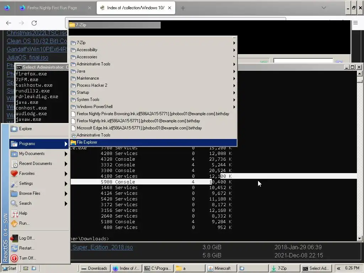Expand system tray chevron near clock

point(338,269)
